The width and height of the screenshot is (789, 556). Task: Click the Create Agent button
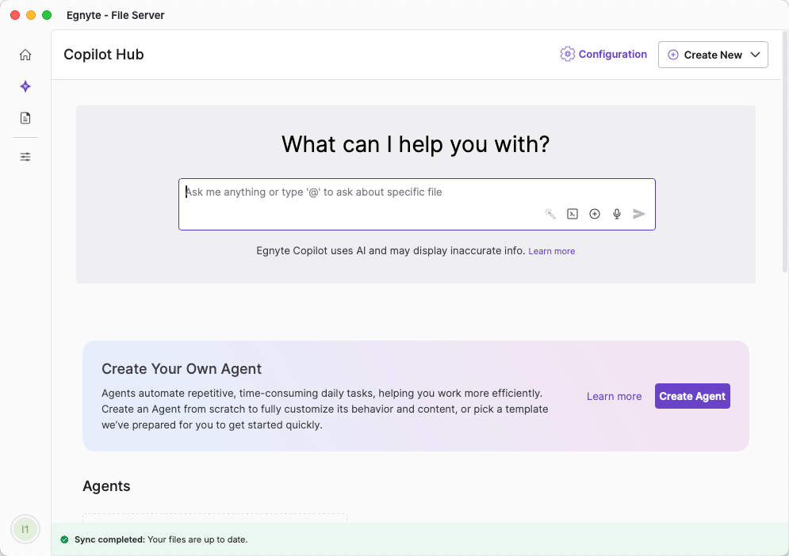(x=692, y=396)
